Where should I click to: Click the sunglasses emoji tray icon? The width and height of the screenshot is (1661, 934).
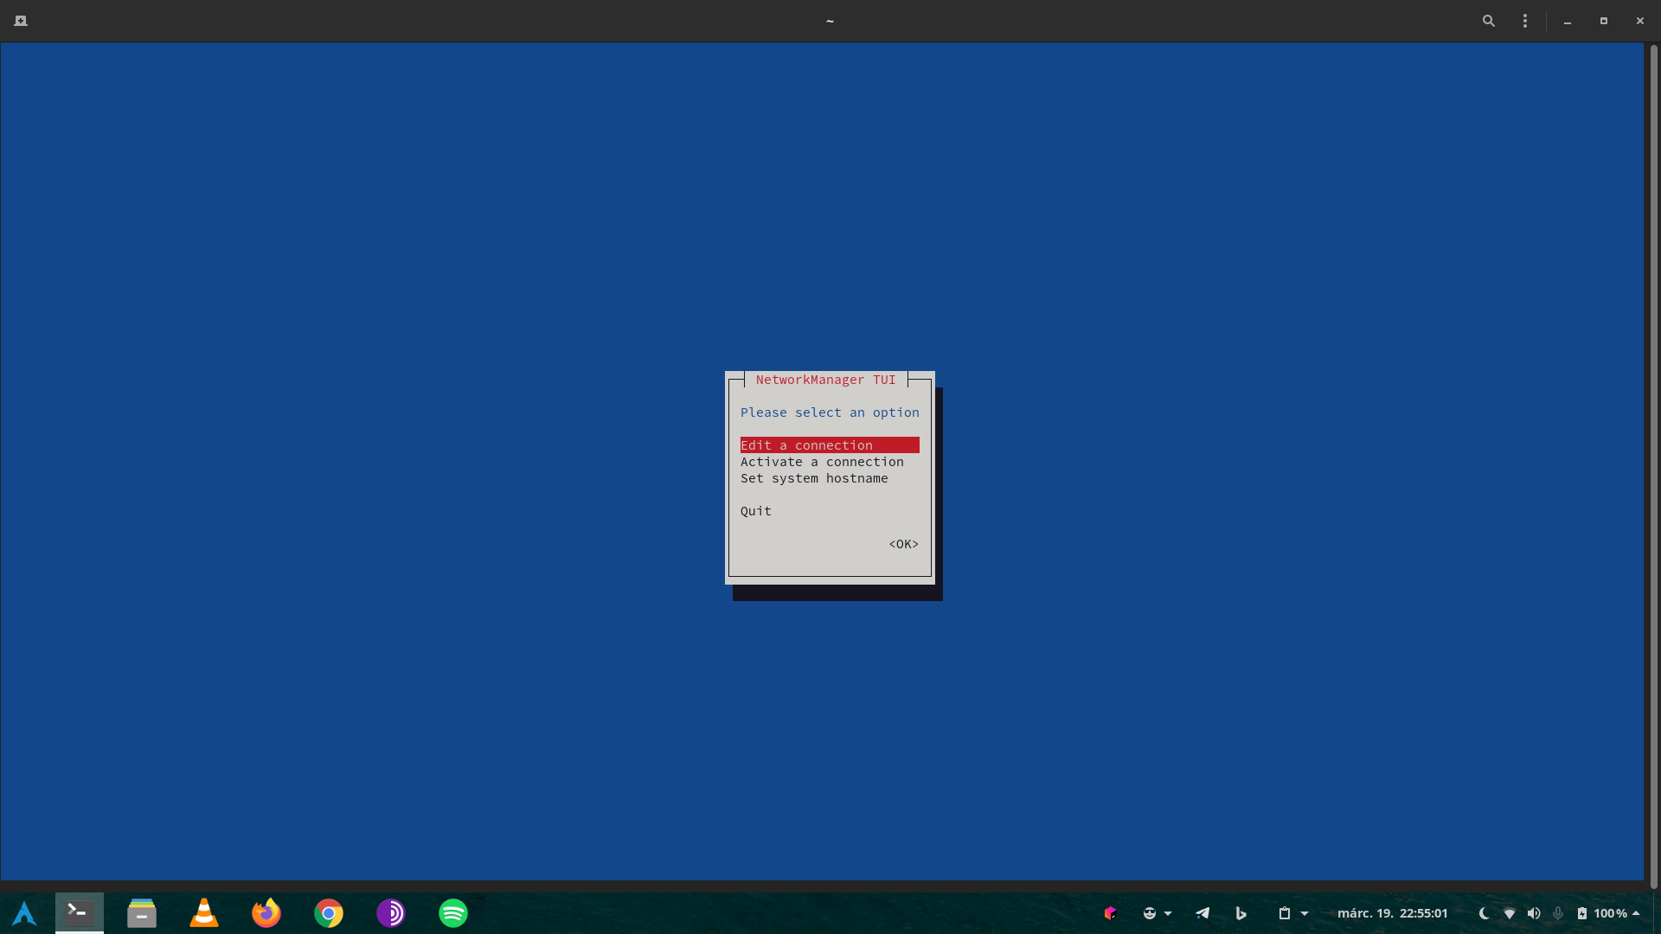coord(1150,913)
